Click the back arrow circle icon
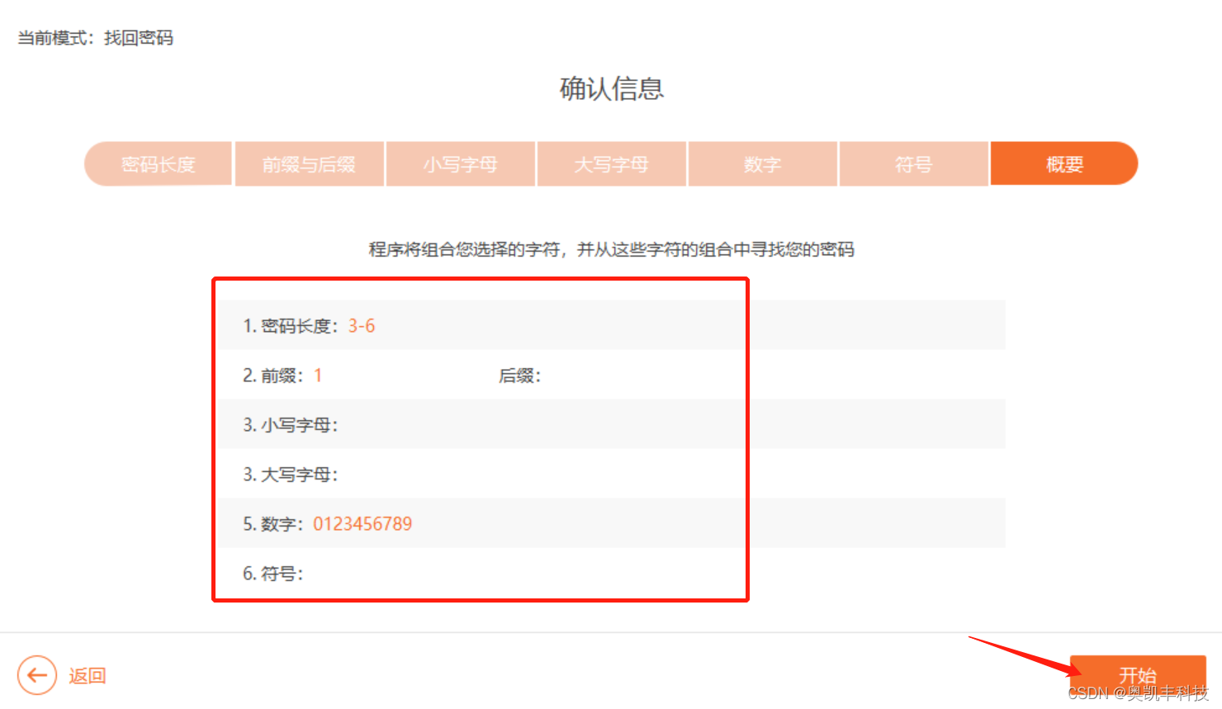The width and height of the screenshot is (1222, 709). (37, 676)
